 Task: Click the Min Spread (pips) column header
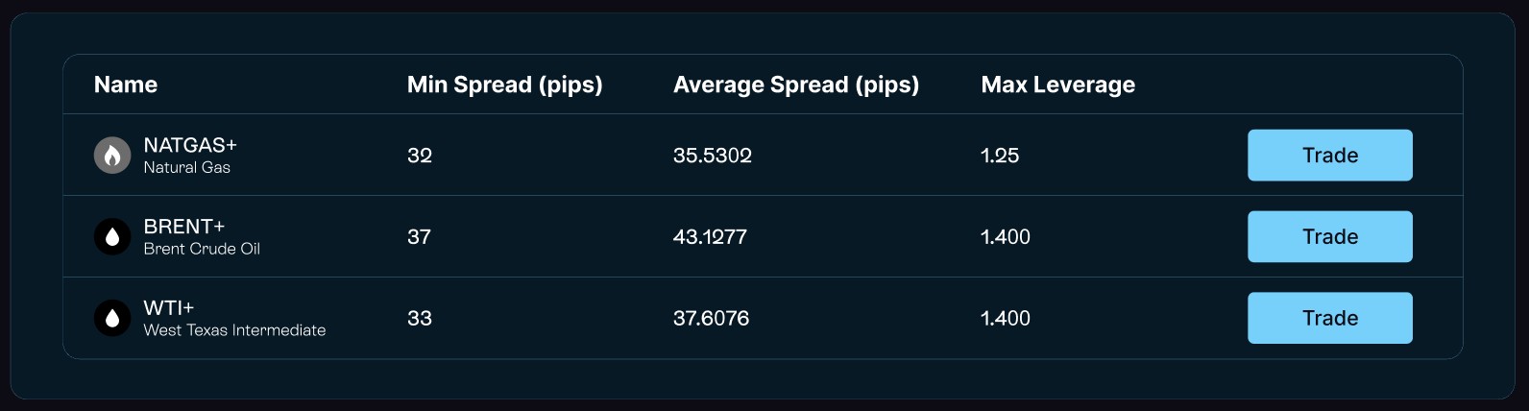(x=505, y=85)
